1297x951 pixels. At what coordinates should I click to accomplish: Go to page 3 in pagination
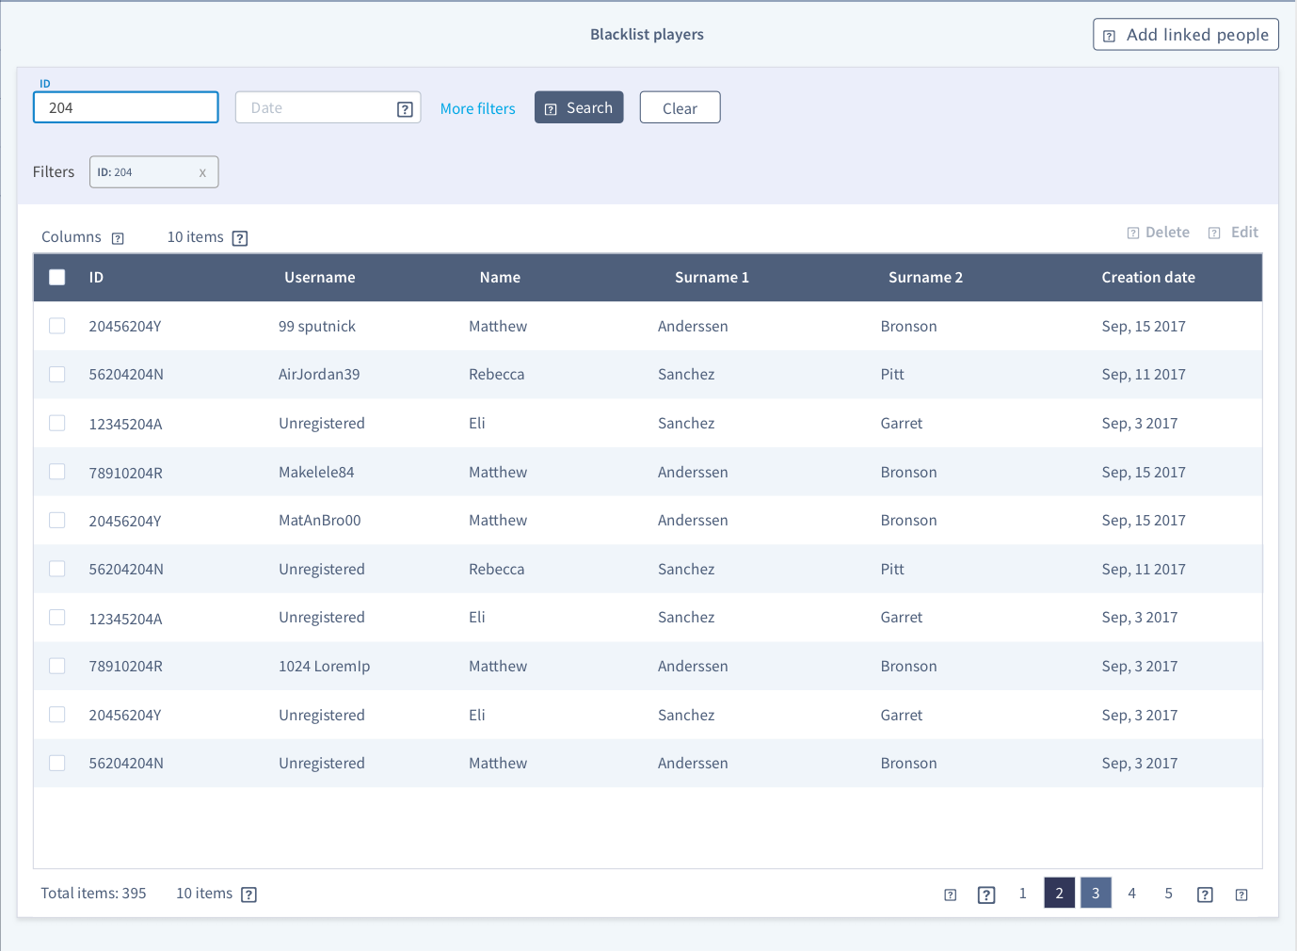tap(1096, 894)
